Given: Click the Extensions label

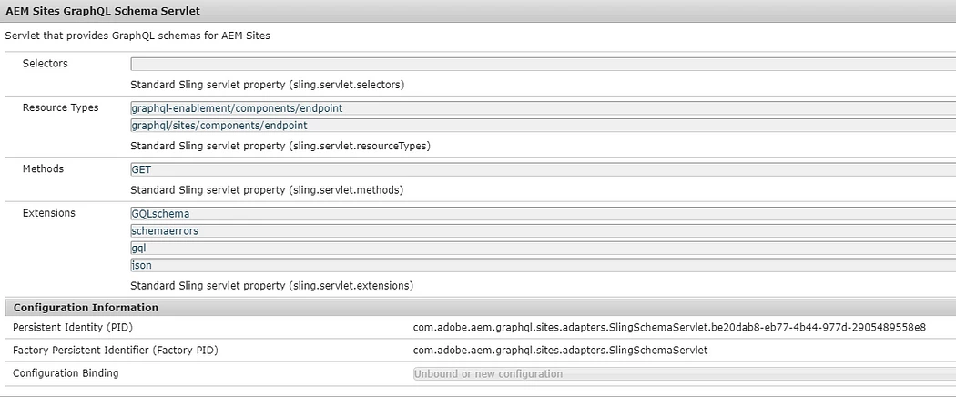Looking at the screenshot, I should point(49,213).
